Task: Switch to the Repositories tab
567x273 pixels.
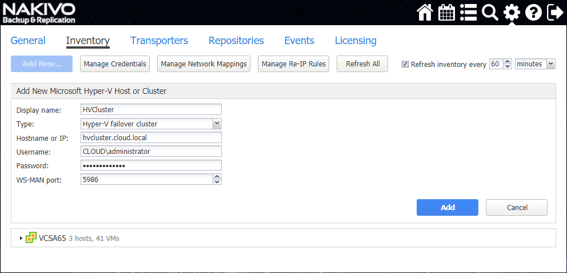Action: point(236,41)
